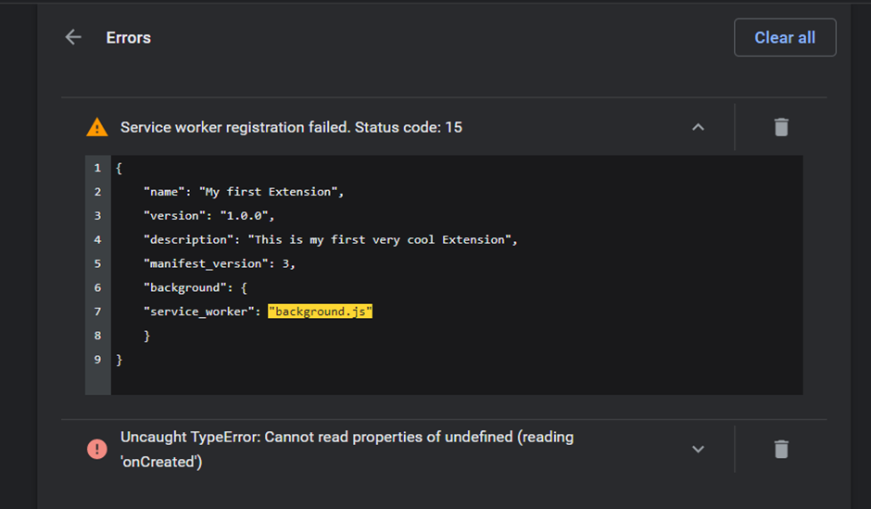Viewport: 871px width, 509px height.
Task: Click the "version" line in manifest code
Action: 208,216
